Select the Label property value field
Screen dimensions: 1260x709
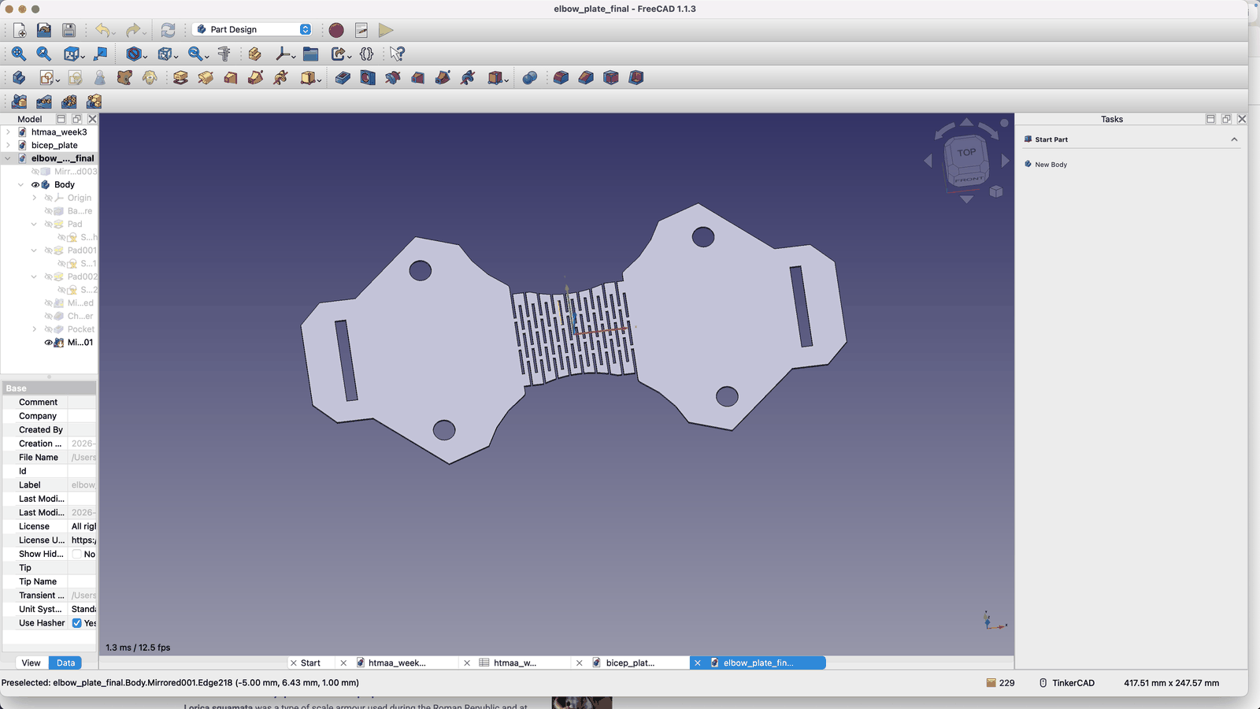[82, 485]
